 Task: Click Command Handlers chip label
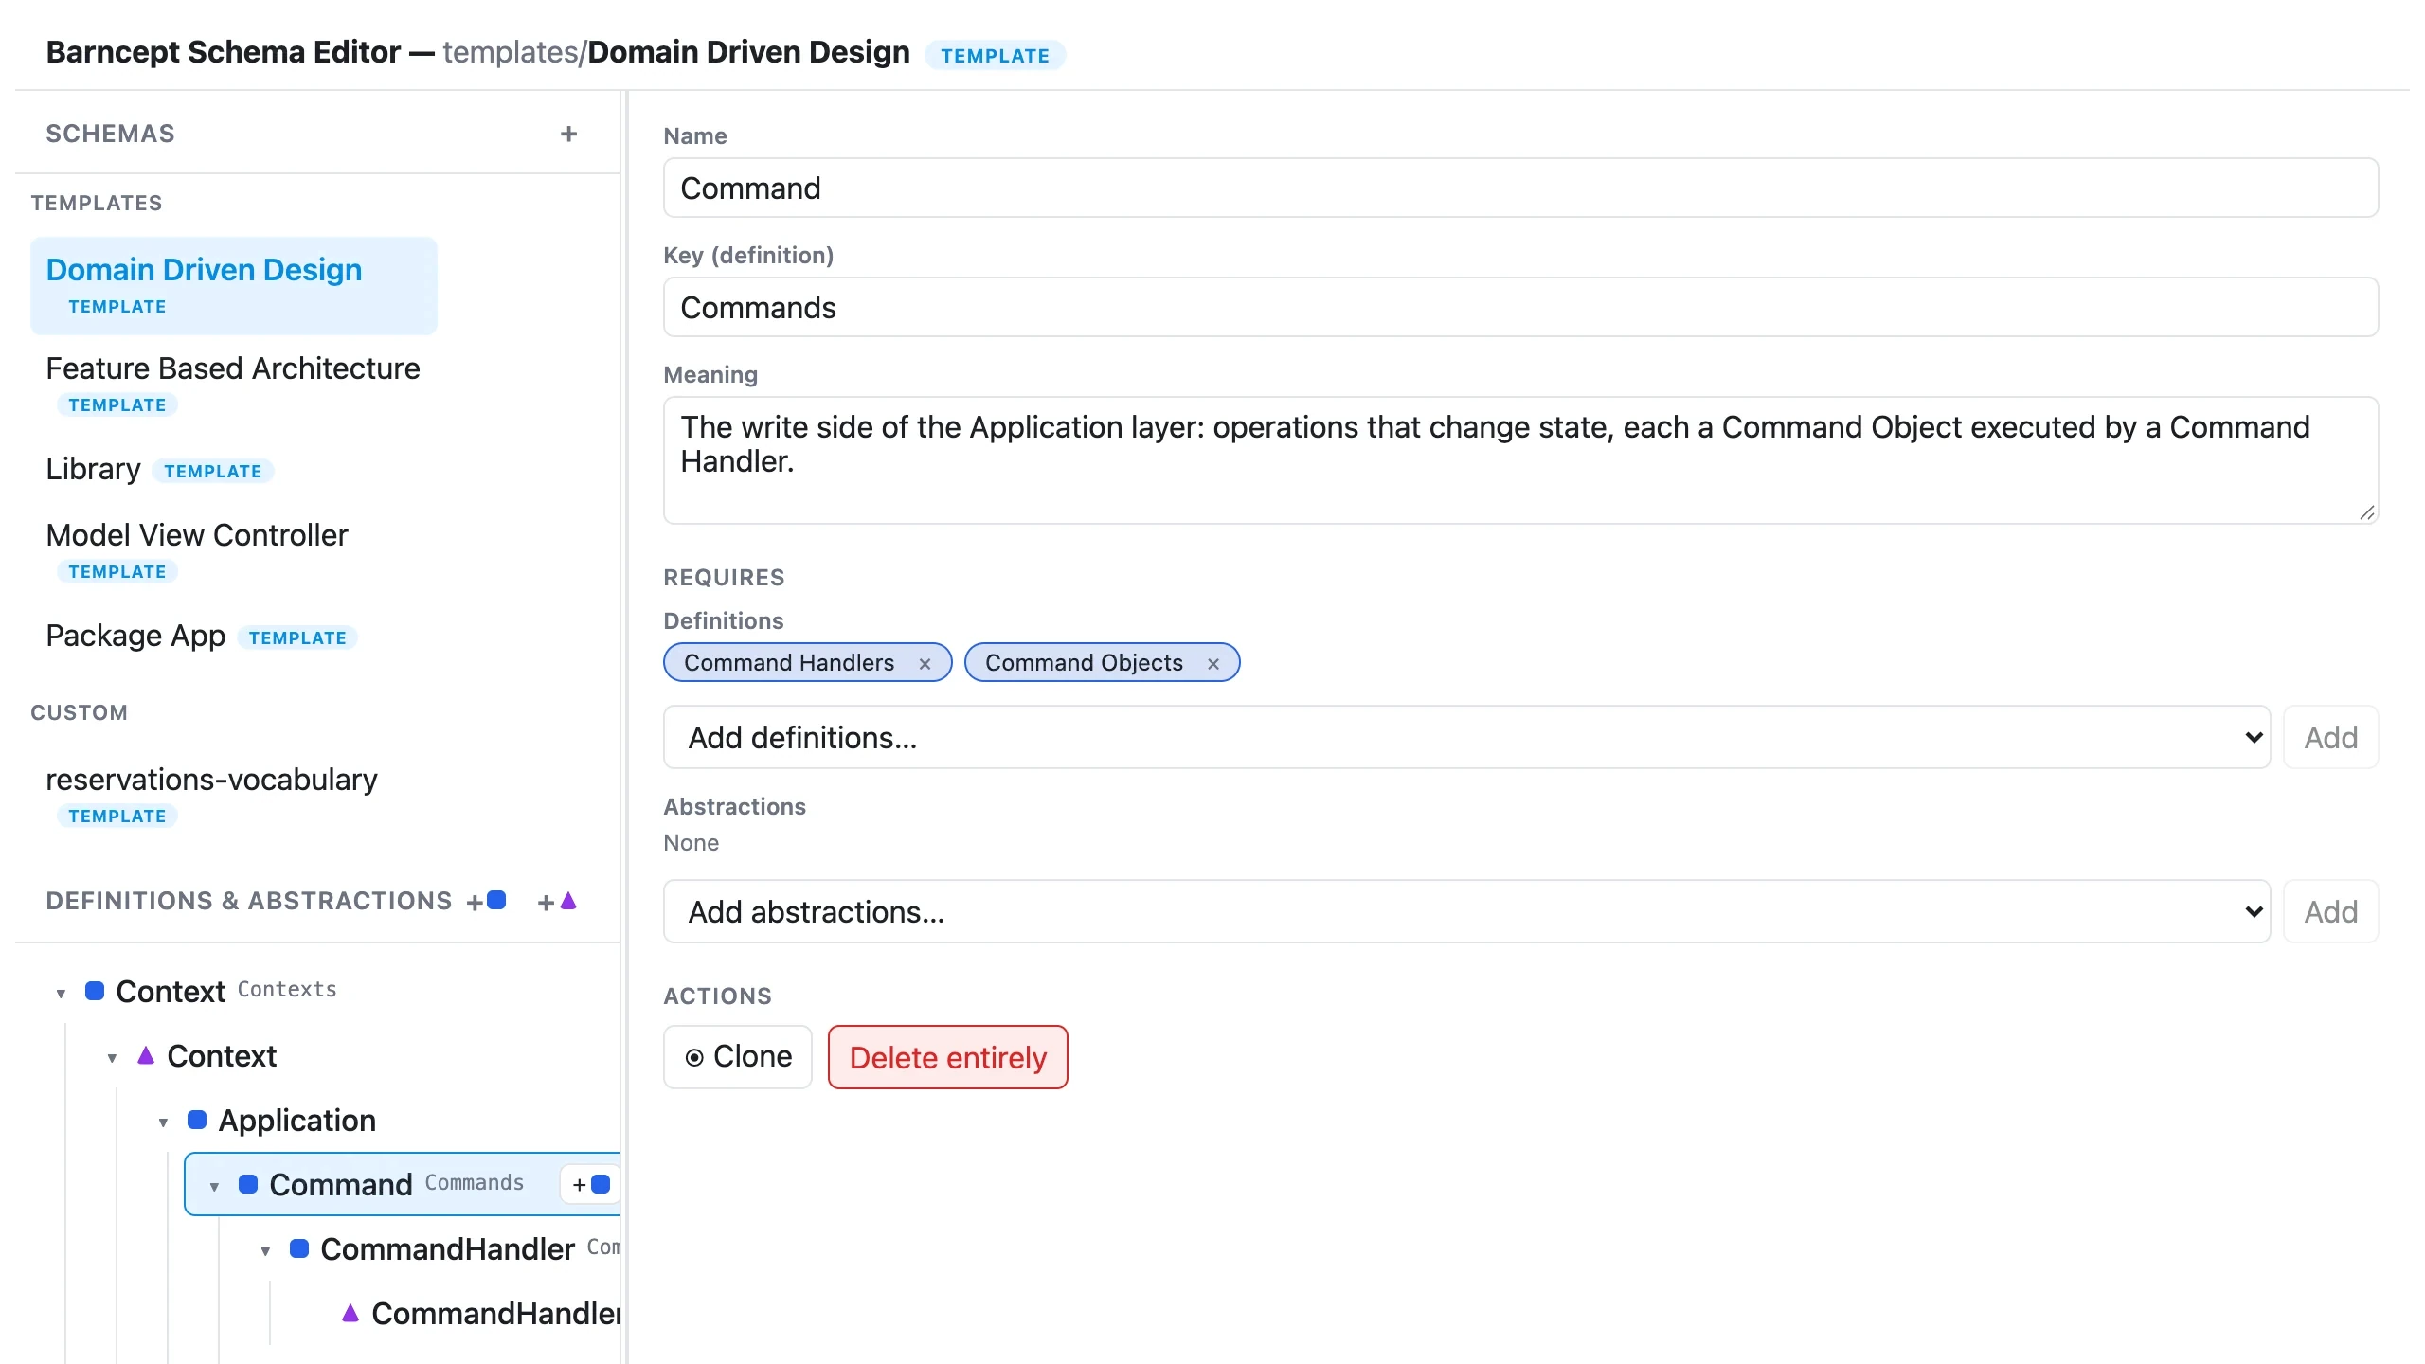(789, 663)
